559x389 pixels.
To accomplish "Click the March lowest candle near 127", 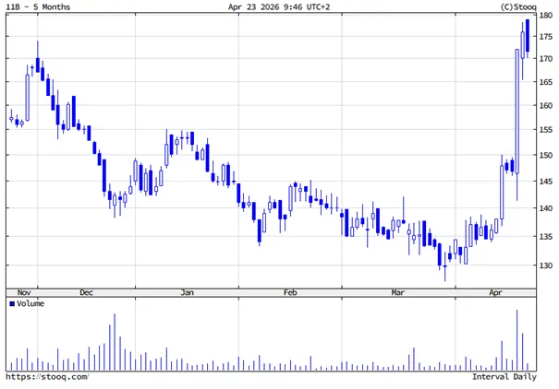I will click(x=445, y=266).
